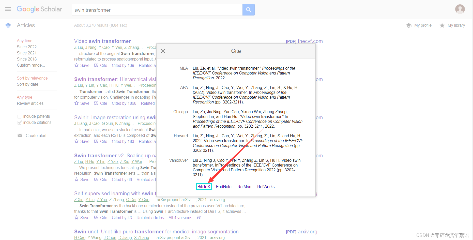Screen dimensions: 473x240
Task: Open the thecvf.com PDF link
Action: point(304,41)
